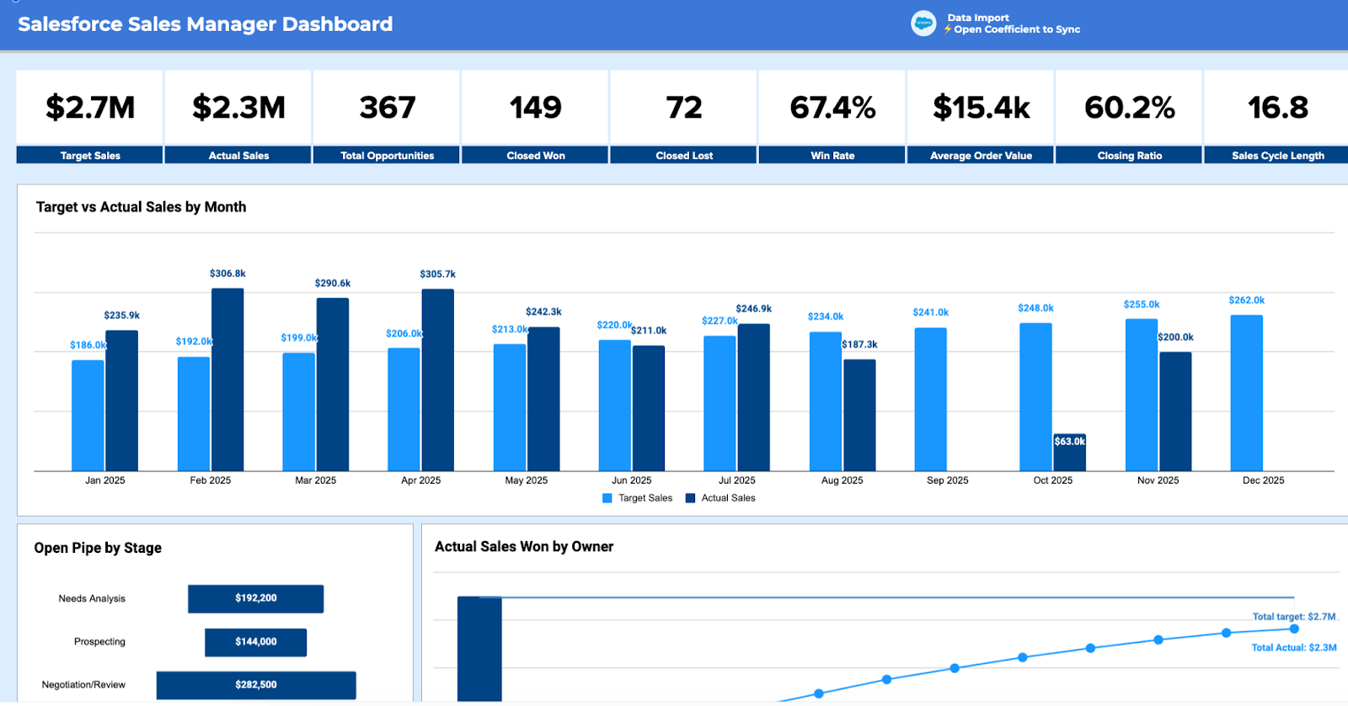Click the Oct 2025 actual bar $63.0k
Screen dimensions: 1348x706
pyautogui.click(x=1070, y=452)
